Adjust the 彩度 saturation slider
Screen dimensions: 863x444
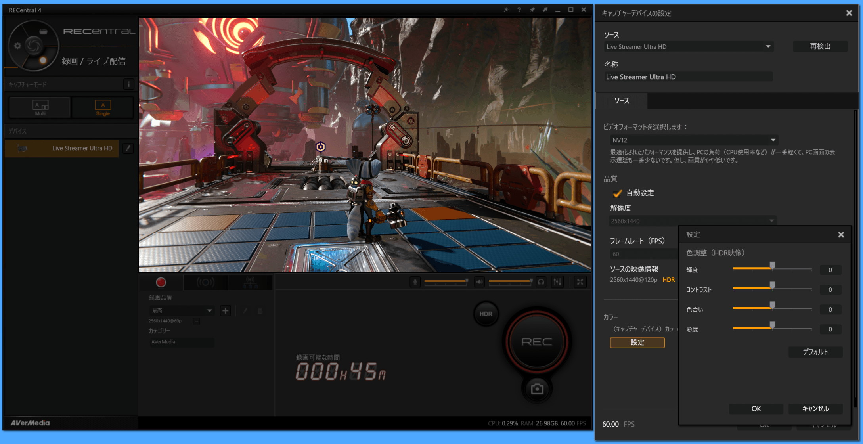click(772, 328)
